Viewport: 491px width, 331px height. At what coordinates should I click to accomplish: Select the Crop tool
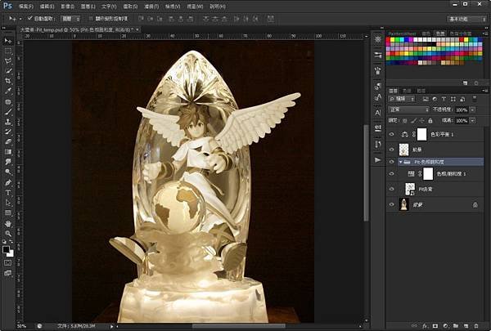pos(8,81)
